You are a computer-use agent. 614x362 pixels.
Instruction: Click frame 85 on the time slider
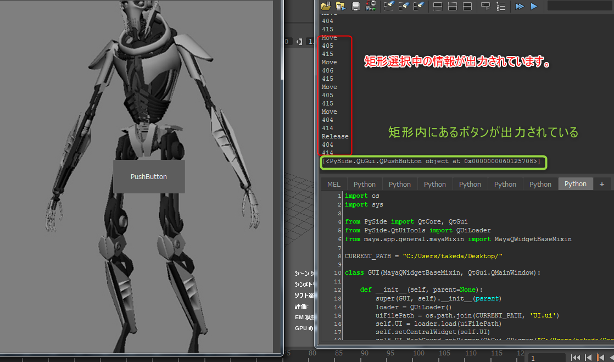[339, 353]
